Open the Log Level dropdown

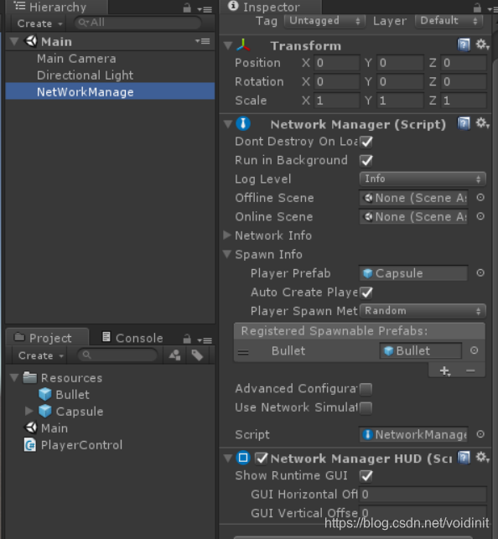click(x=423, y=179)
